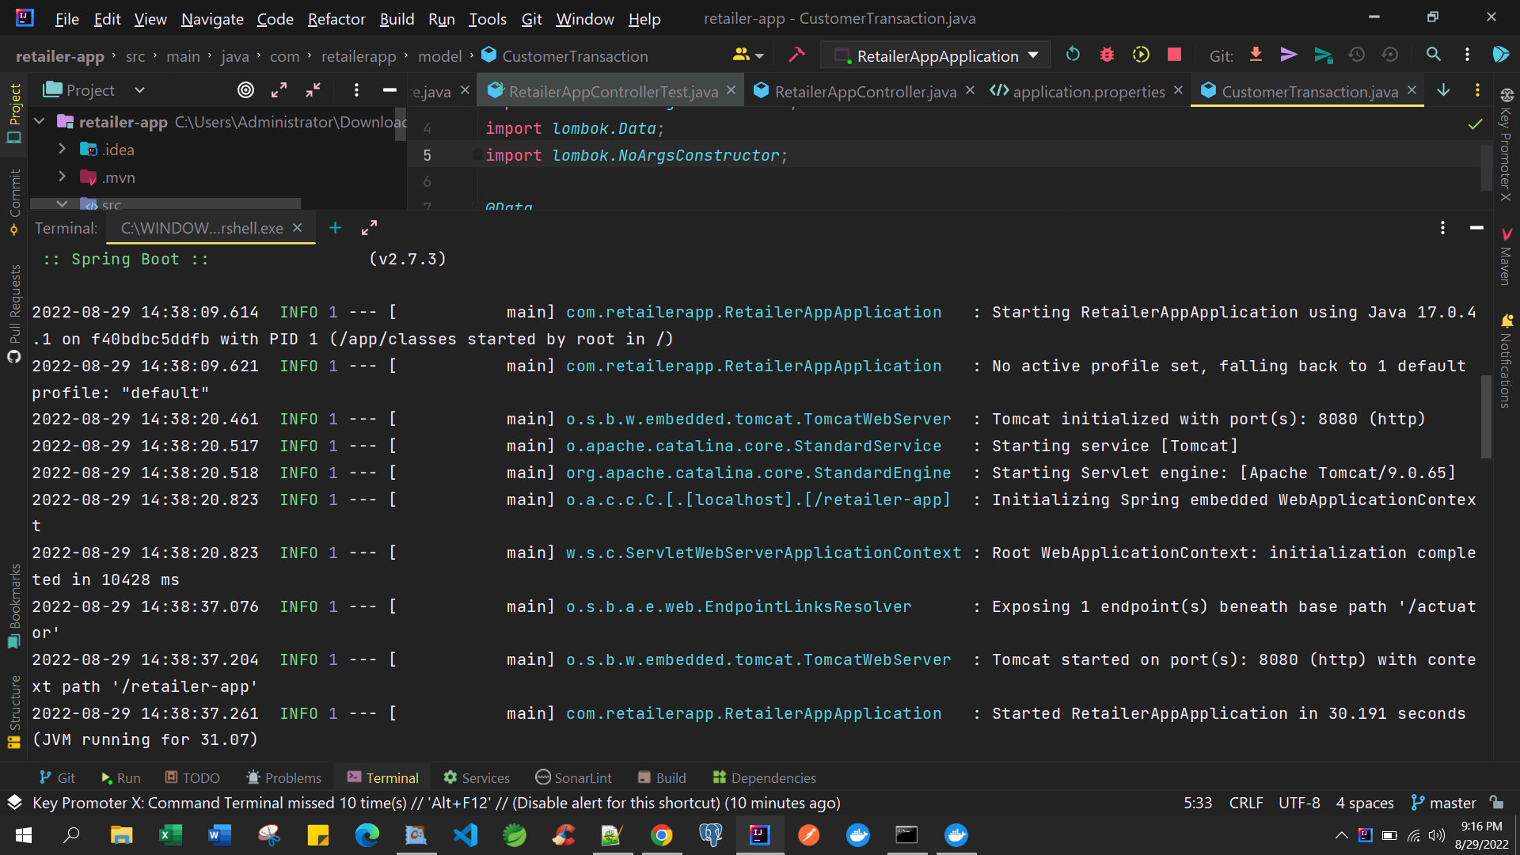Rerun RetailerAppApplication with the rerun icon
The height and width of the screenshot is (855, 1520).
[1073, 55]
